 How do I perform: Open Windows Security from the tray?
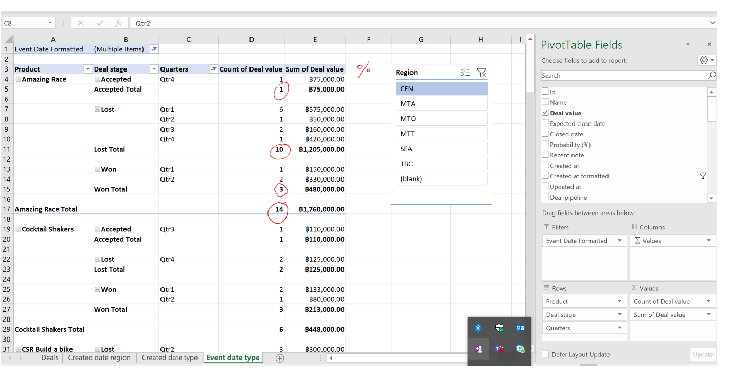(499, 328)
